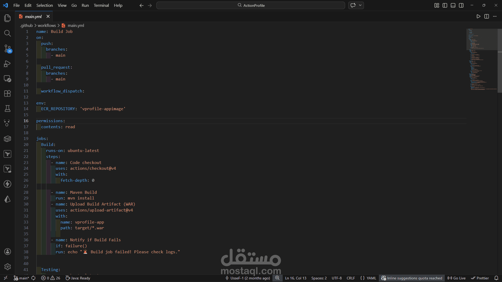Toggle the bottom panel layout button
The image size is (502, 282).
pyautogui.click(x=453, y=5)
